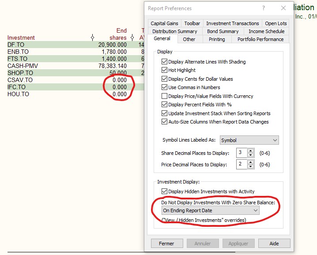Click the Fermer button

point(167,244)
